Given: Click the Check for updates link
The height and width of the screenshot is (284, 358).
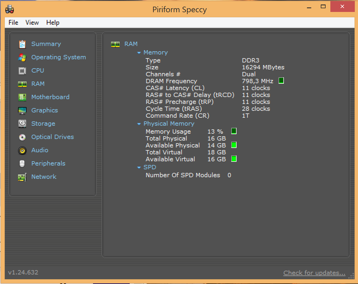Looking at the screenshot, I should (314, 273).
